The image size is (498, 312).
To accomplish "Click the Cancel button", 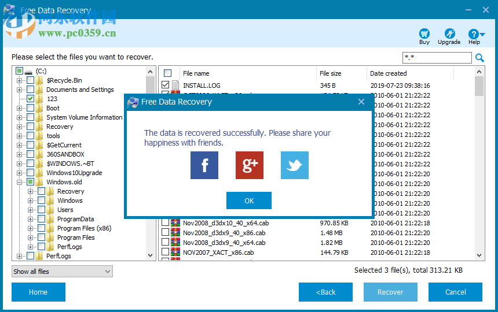I will (456, 292).
